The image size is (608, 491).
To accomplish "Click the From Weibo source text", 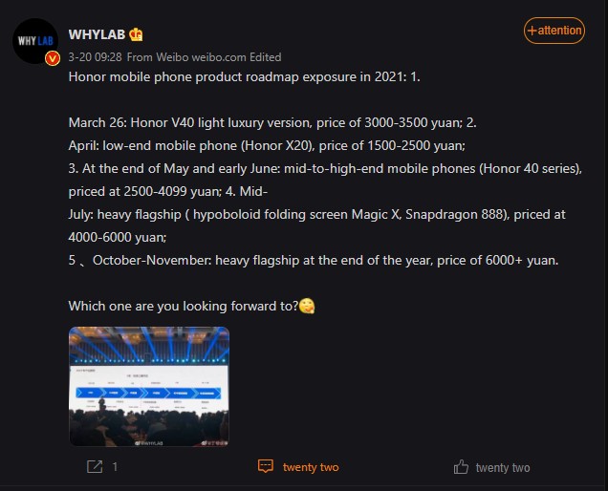I will pos(158,57).
